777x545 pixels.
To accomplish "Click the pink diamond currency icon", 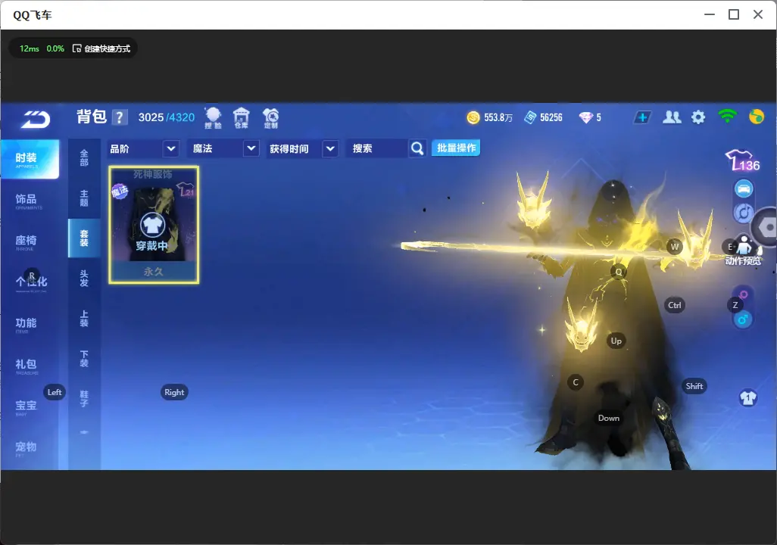I will click(585, 117).
